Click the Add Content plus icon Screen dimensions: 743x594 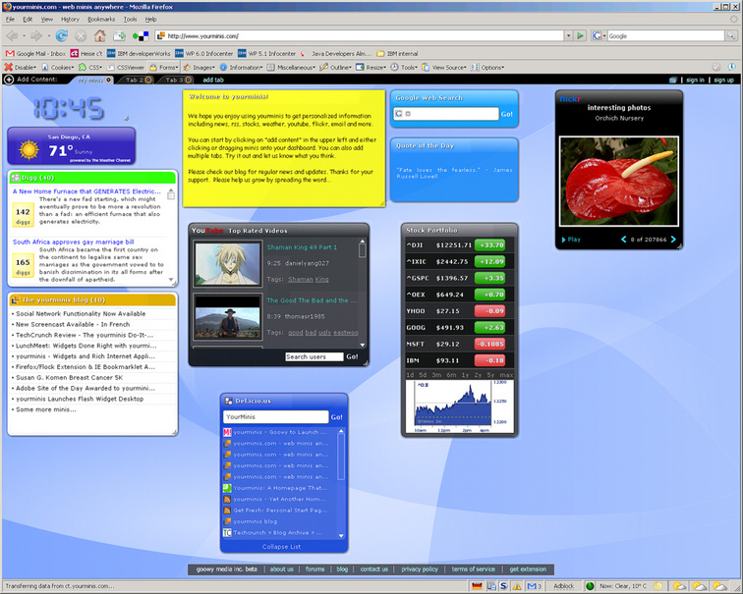click(9, 80)
